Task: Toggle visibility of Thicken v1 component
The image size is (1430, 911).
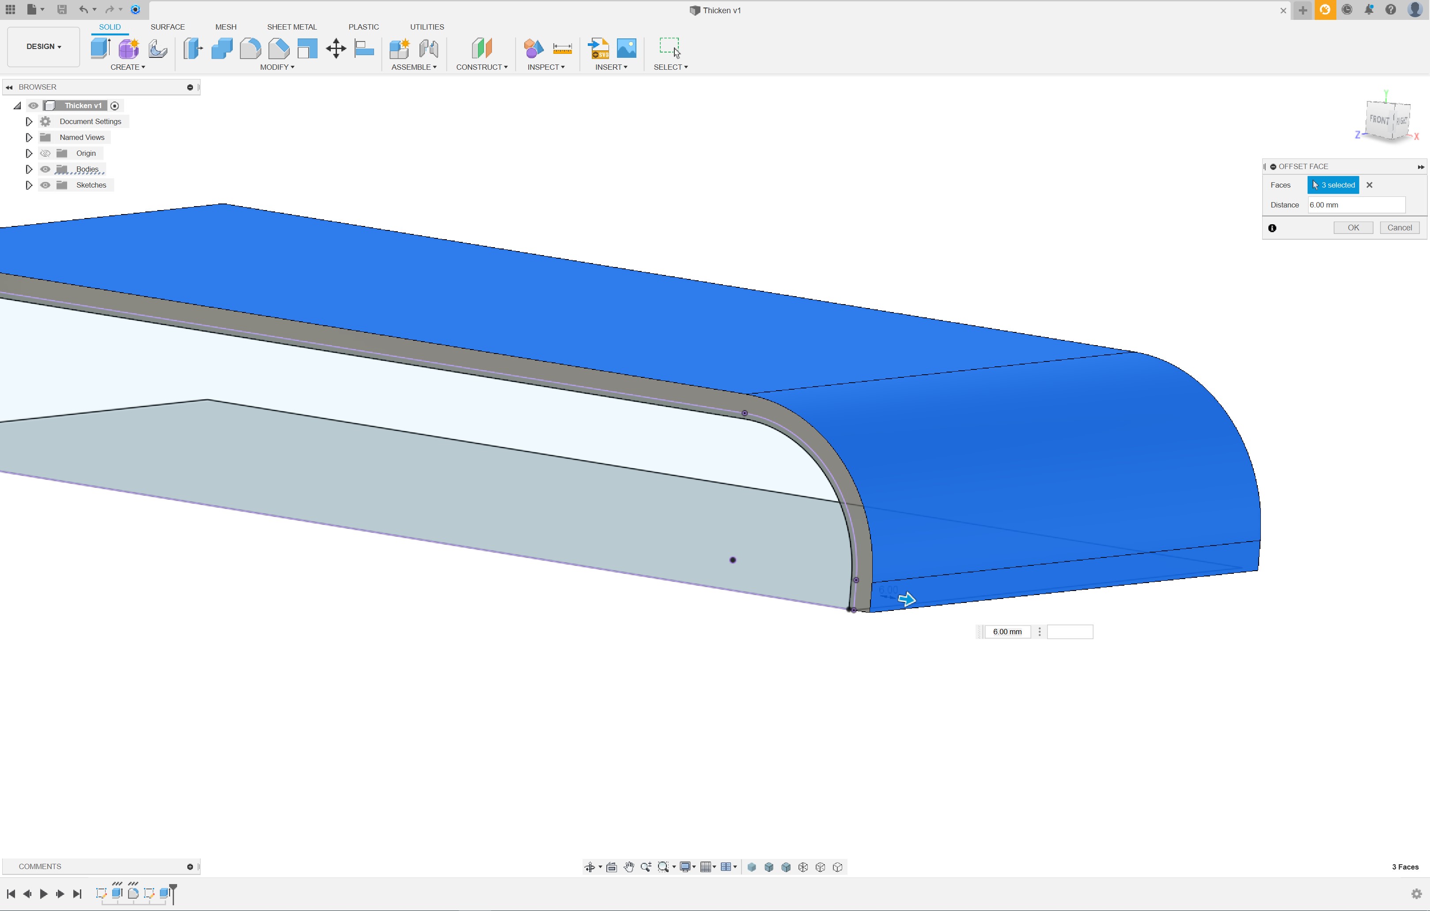Action: pos(33,105)
